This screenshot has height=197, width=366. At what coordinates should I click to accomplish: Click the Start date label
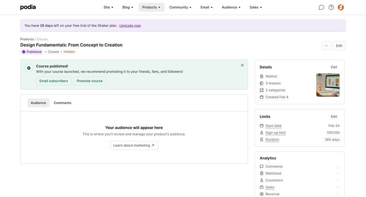273,126
